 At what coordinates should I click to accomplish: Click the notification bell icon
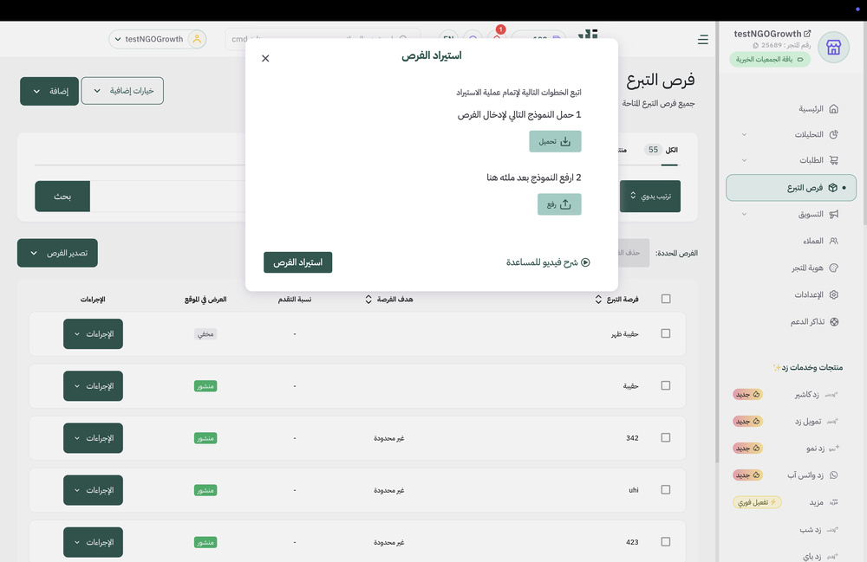click(497, 39)
